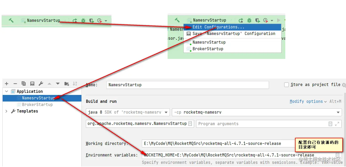Click the Move into new folder icon
The width and height of the screenshot is (346, 167).
click(x=66, y=84)
